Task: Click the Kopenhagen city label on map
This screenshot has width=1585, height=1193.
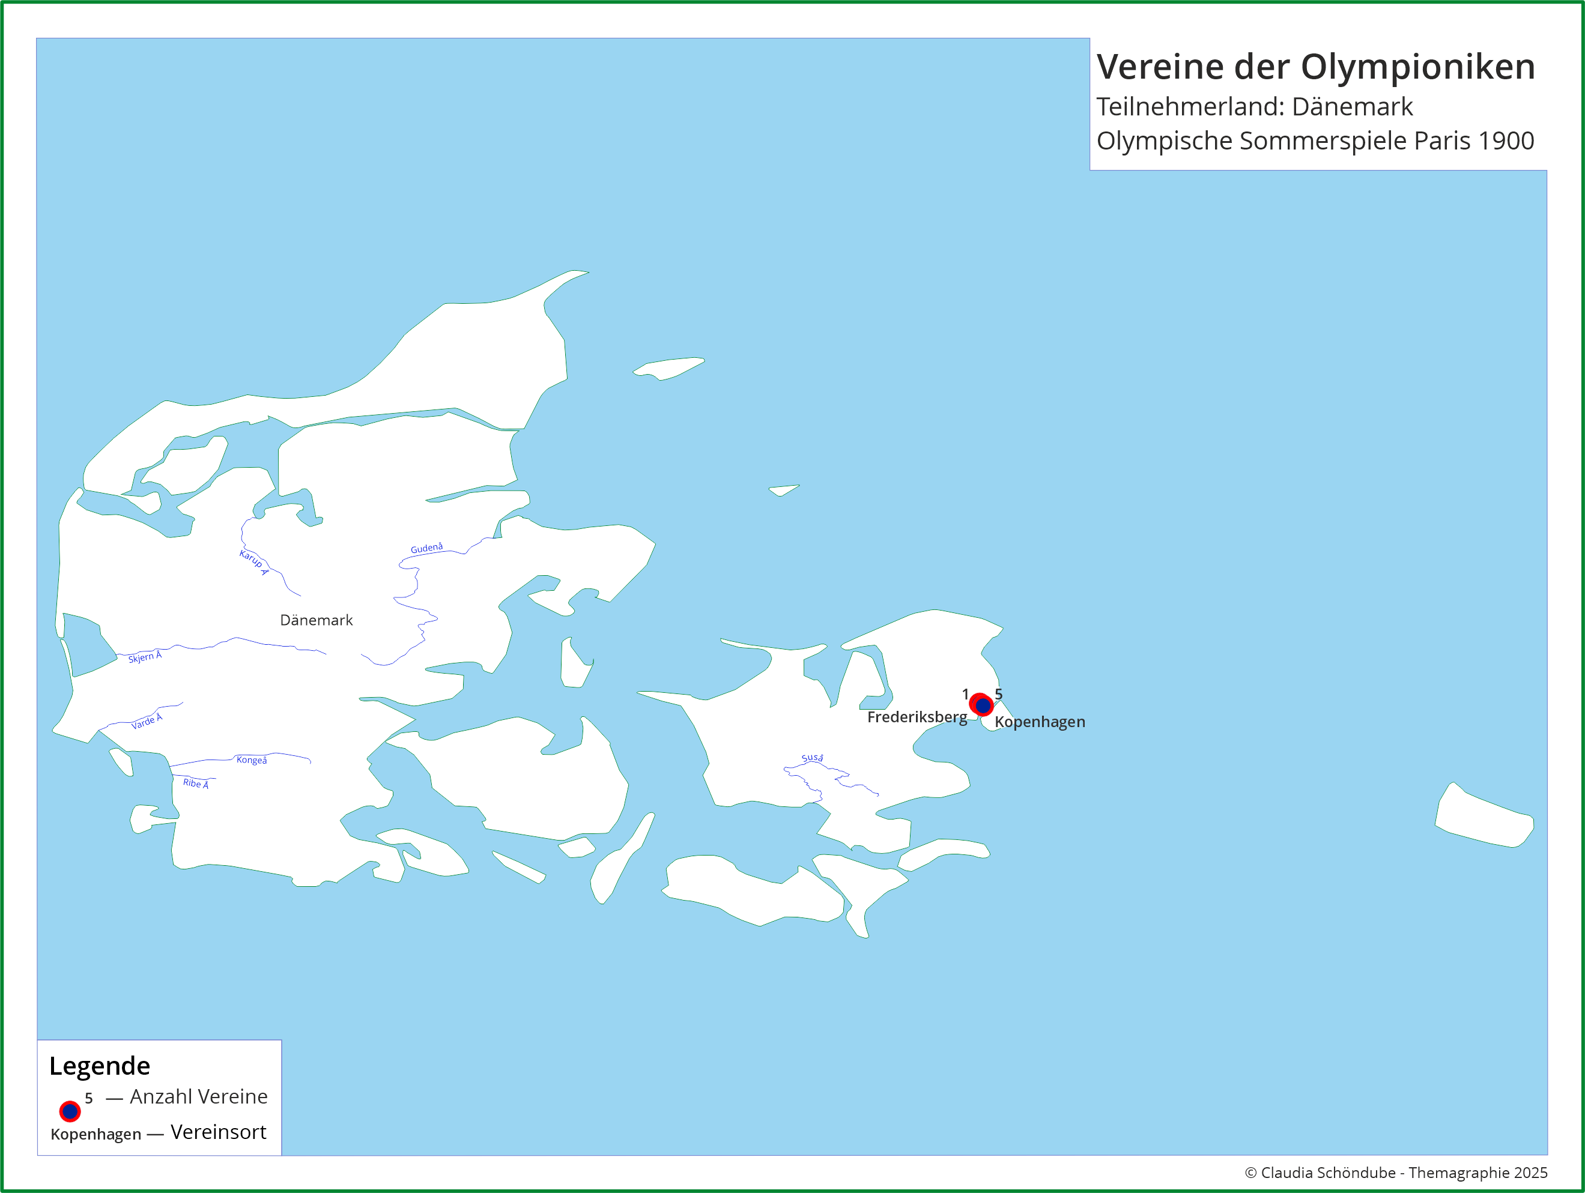Action: [x=1039, y=722]
